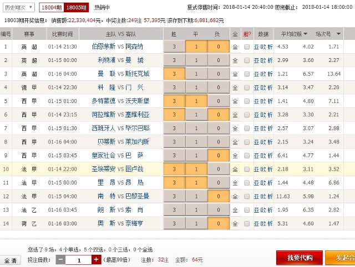Deselect lose (0) for 皇家社会 VS 巴萨

point(219,155)
